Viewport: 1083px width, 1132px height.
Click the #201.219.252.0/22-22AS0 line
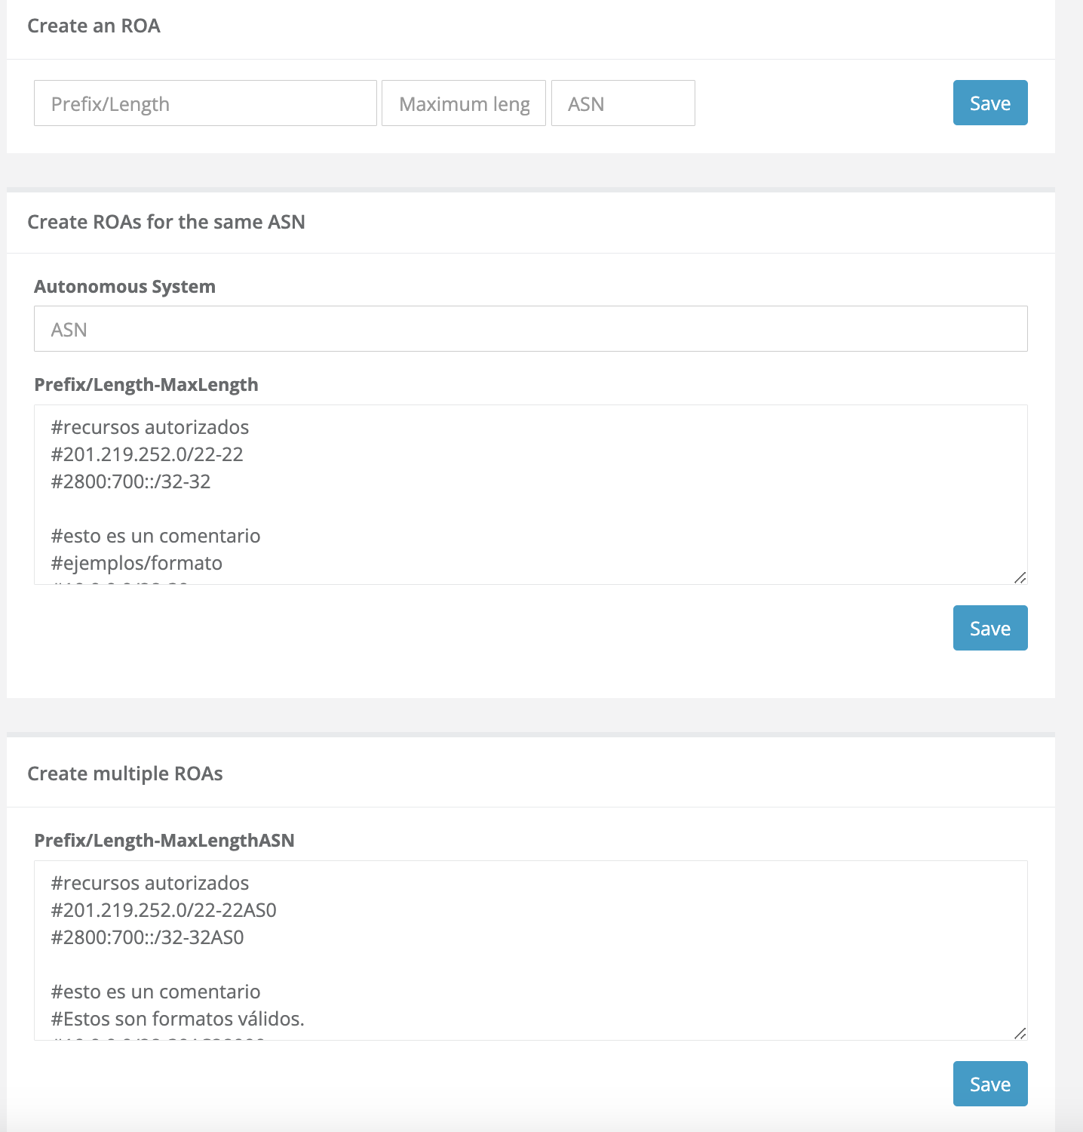164,910
